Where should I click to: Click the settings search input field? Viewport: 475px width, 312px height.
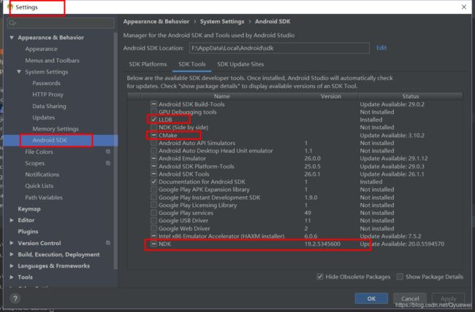point(61,23)
